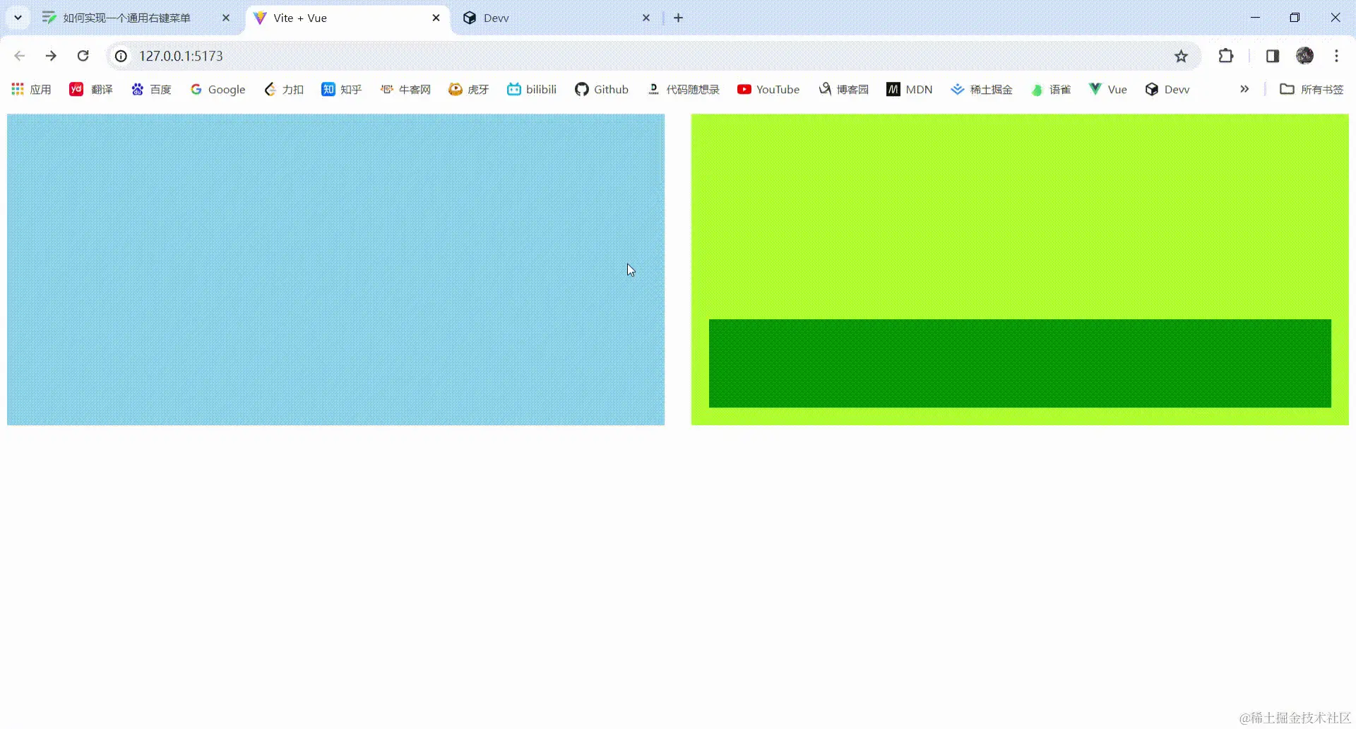This screenshot has height=729, width=1356.
Task: Close the Devv tab
Action: (646, 18)
